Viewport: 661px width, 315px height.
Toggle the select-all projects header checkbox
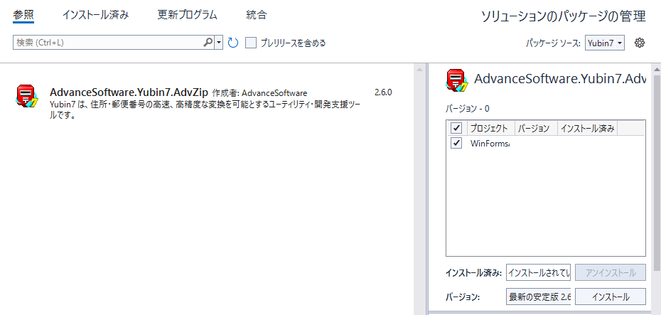(456, 128)
